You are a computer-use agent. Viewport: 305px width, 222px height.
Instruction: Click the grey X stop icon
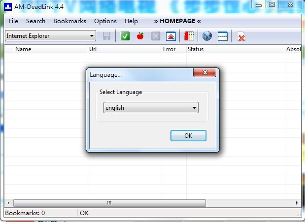click(155, 36)
